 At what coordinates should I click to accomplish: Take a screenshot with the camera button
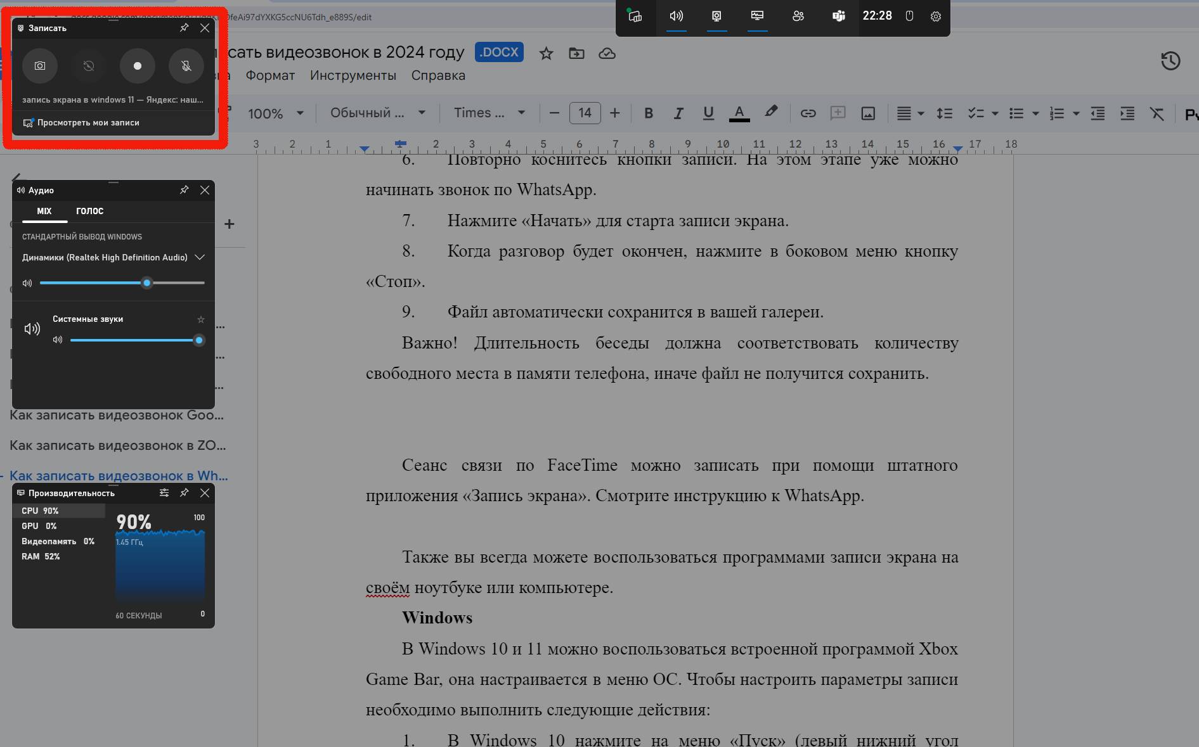point(40,66)
